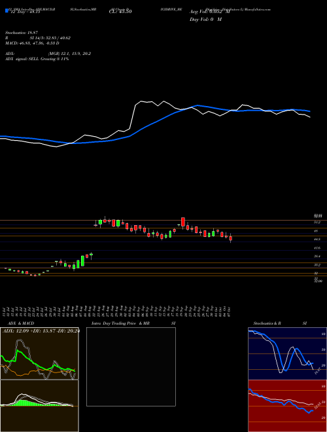Open the ADX indicator chart with green line

tap(39, 353)
